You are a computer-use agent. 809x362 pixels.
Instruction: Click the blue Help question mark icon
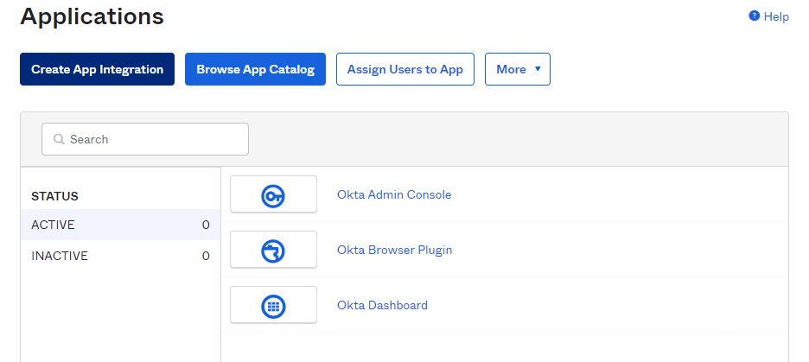[x=754, y=16]
